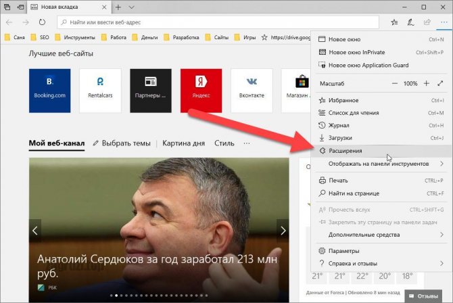Open a new tab with plus icon

[x=118, y=7]
